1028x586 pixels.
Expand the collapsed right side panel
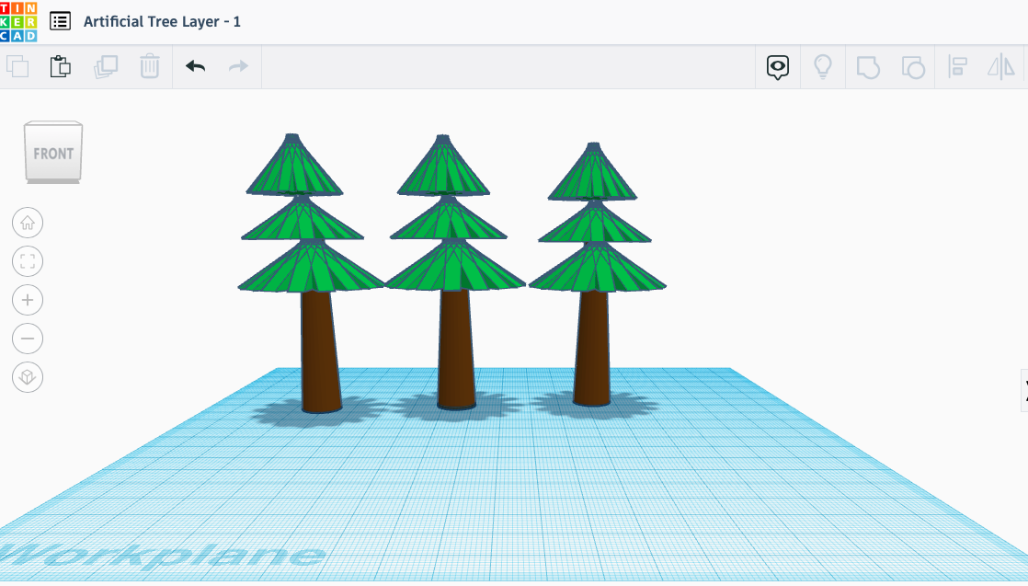click(x=1024, y=390)
